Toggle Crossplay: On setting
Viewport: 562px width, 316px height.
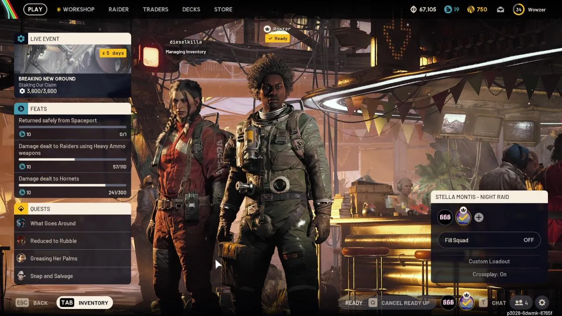489,274
